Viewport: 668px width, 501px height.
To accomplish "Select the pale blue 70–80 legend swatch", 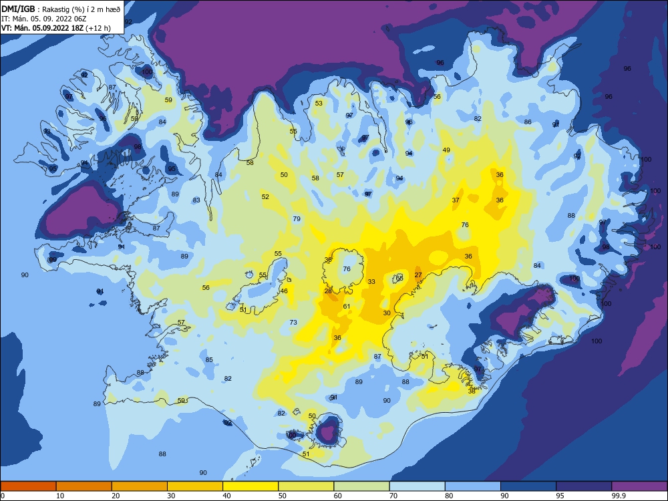I will [x=417, y=486].
